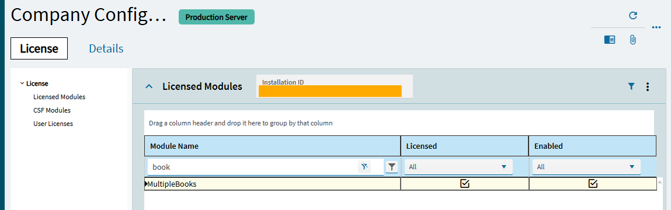Select the License tab
This screenshot has width=671, height=210.
pos(39,49)
